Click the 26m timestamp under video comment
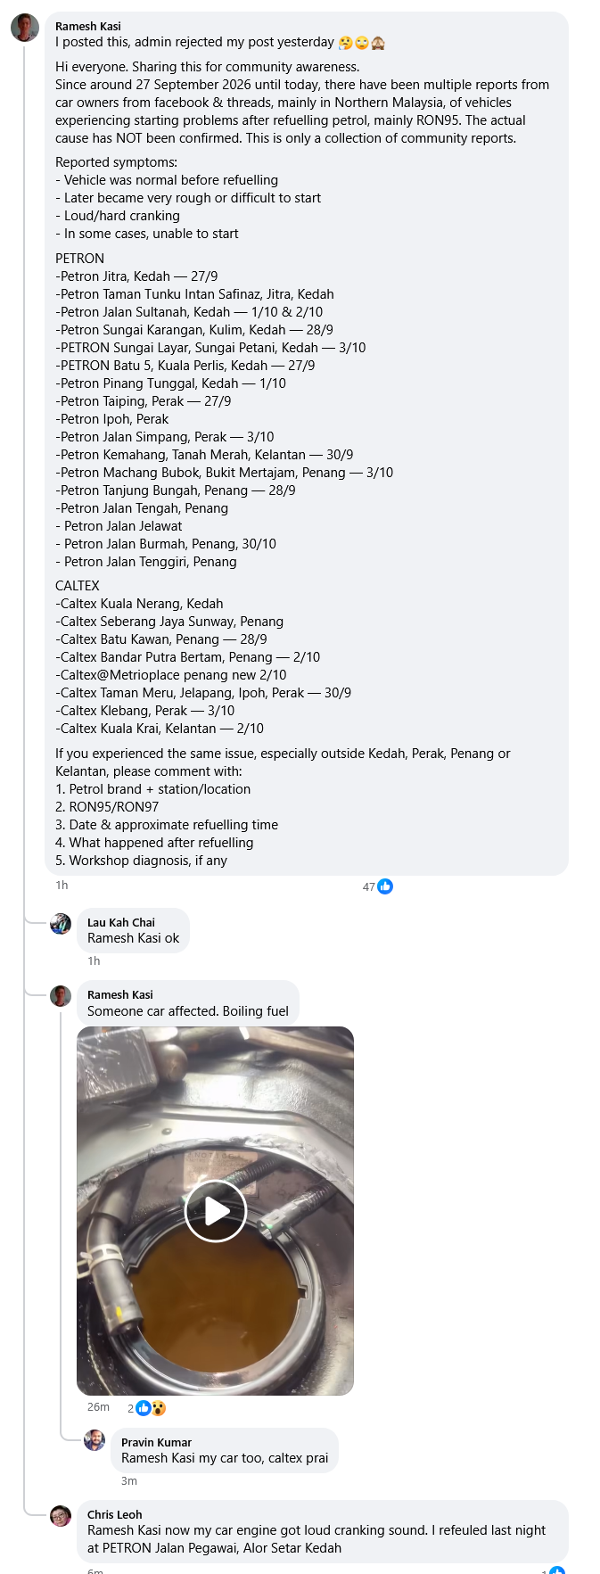 coord(98,1407)
